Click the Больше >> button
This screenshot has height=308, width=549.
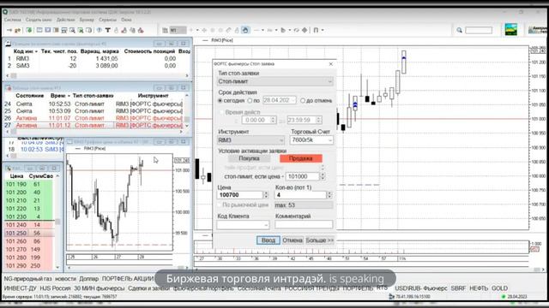tap(319, 240)
